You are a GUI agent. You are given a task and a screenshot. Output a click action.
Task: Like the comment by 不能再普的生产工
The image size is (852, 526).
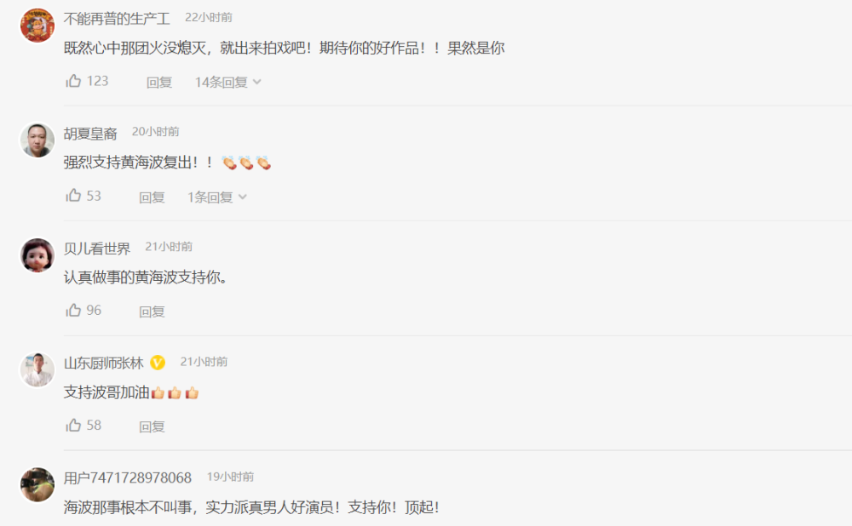coord(73,81)
